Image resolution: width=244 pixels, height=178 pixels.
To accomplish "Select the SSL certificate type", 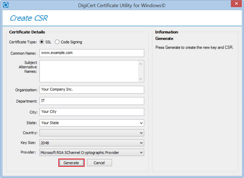I will 42,42.
